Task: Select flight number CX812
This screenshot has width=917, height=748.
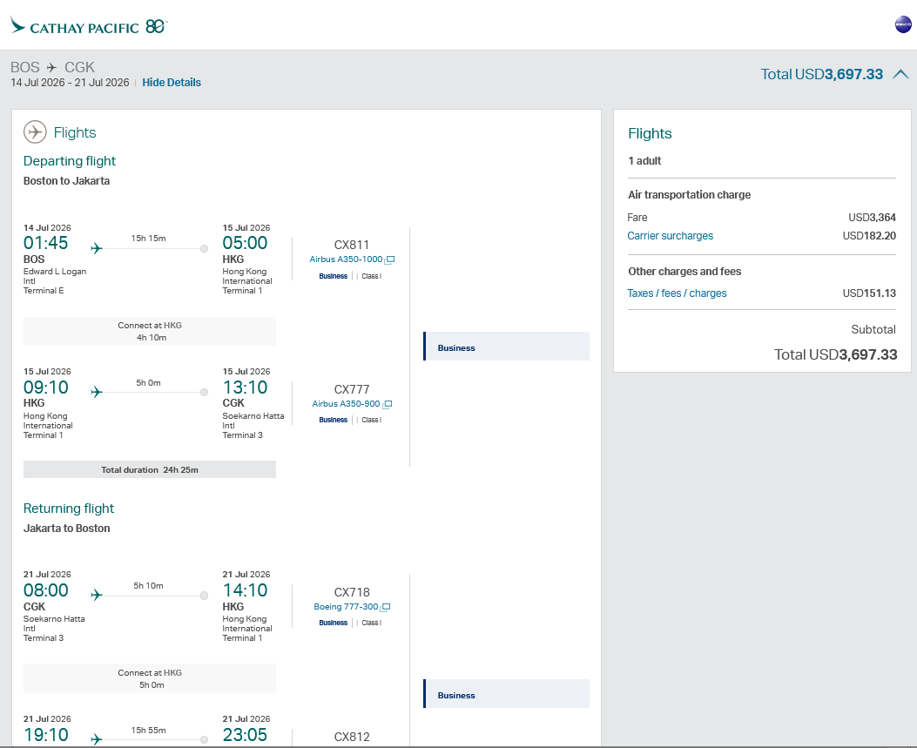Action: [352, 737]
